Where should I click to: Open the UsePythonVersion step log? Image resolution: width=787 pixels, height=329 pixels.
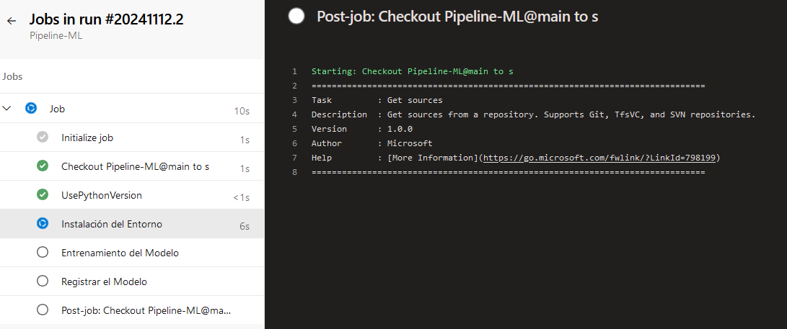pos(102,195)
